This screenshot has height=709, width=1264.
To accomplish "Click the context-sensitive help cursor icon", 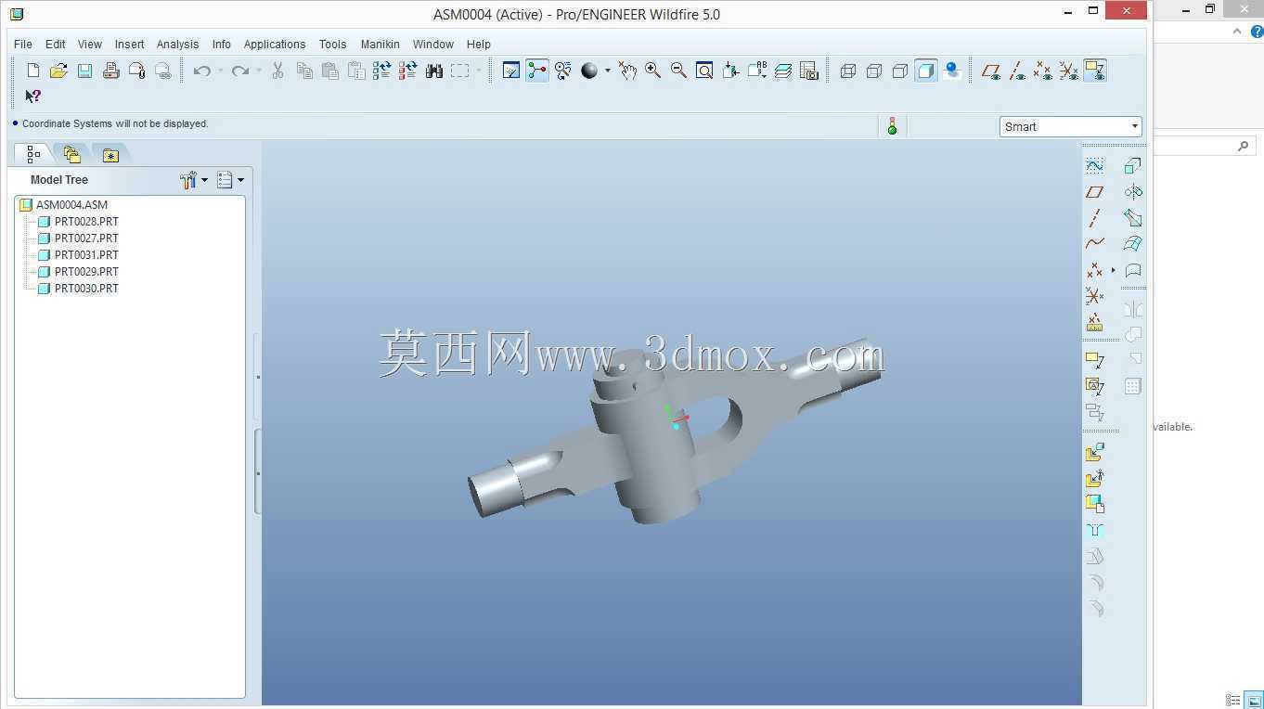I will pos(33,96).
